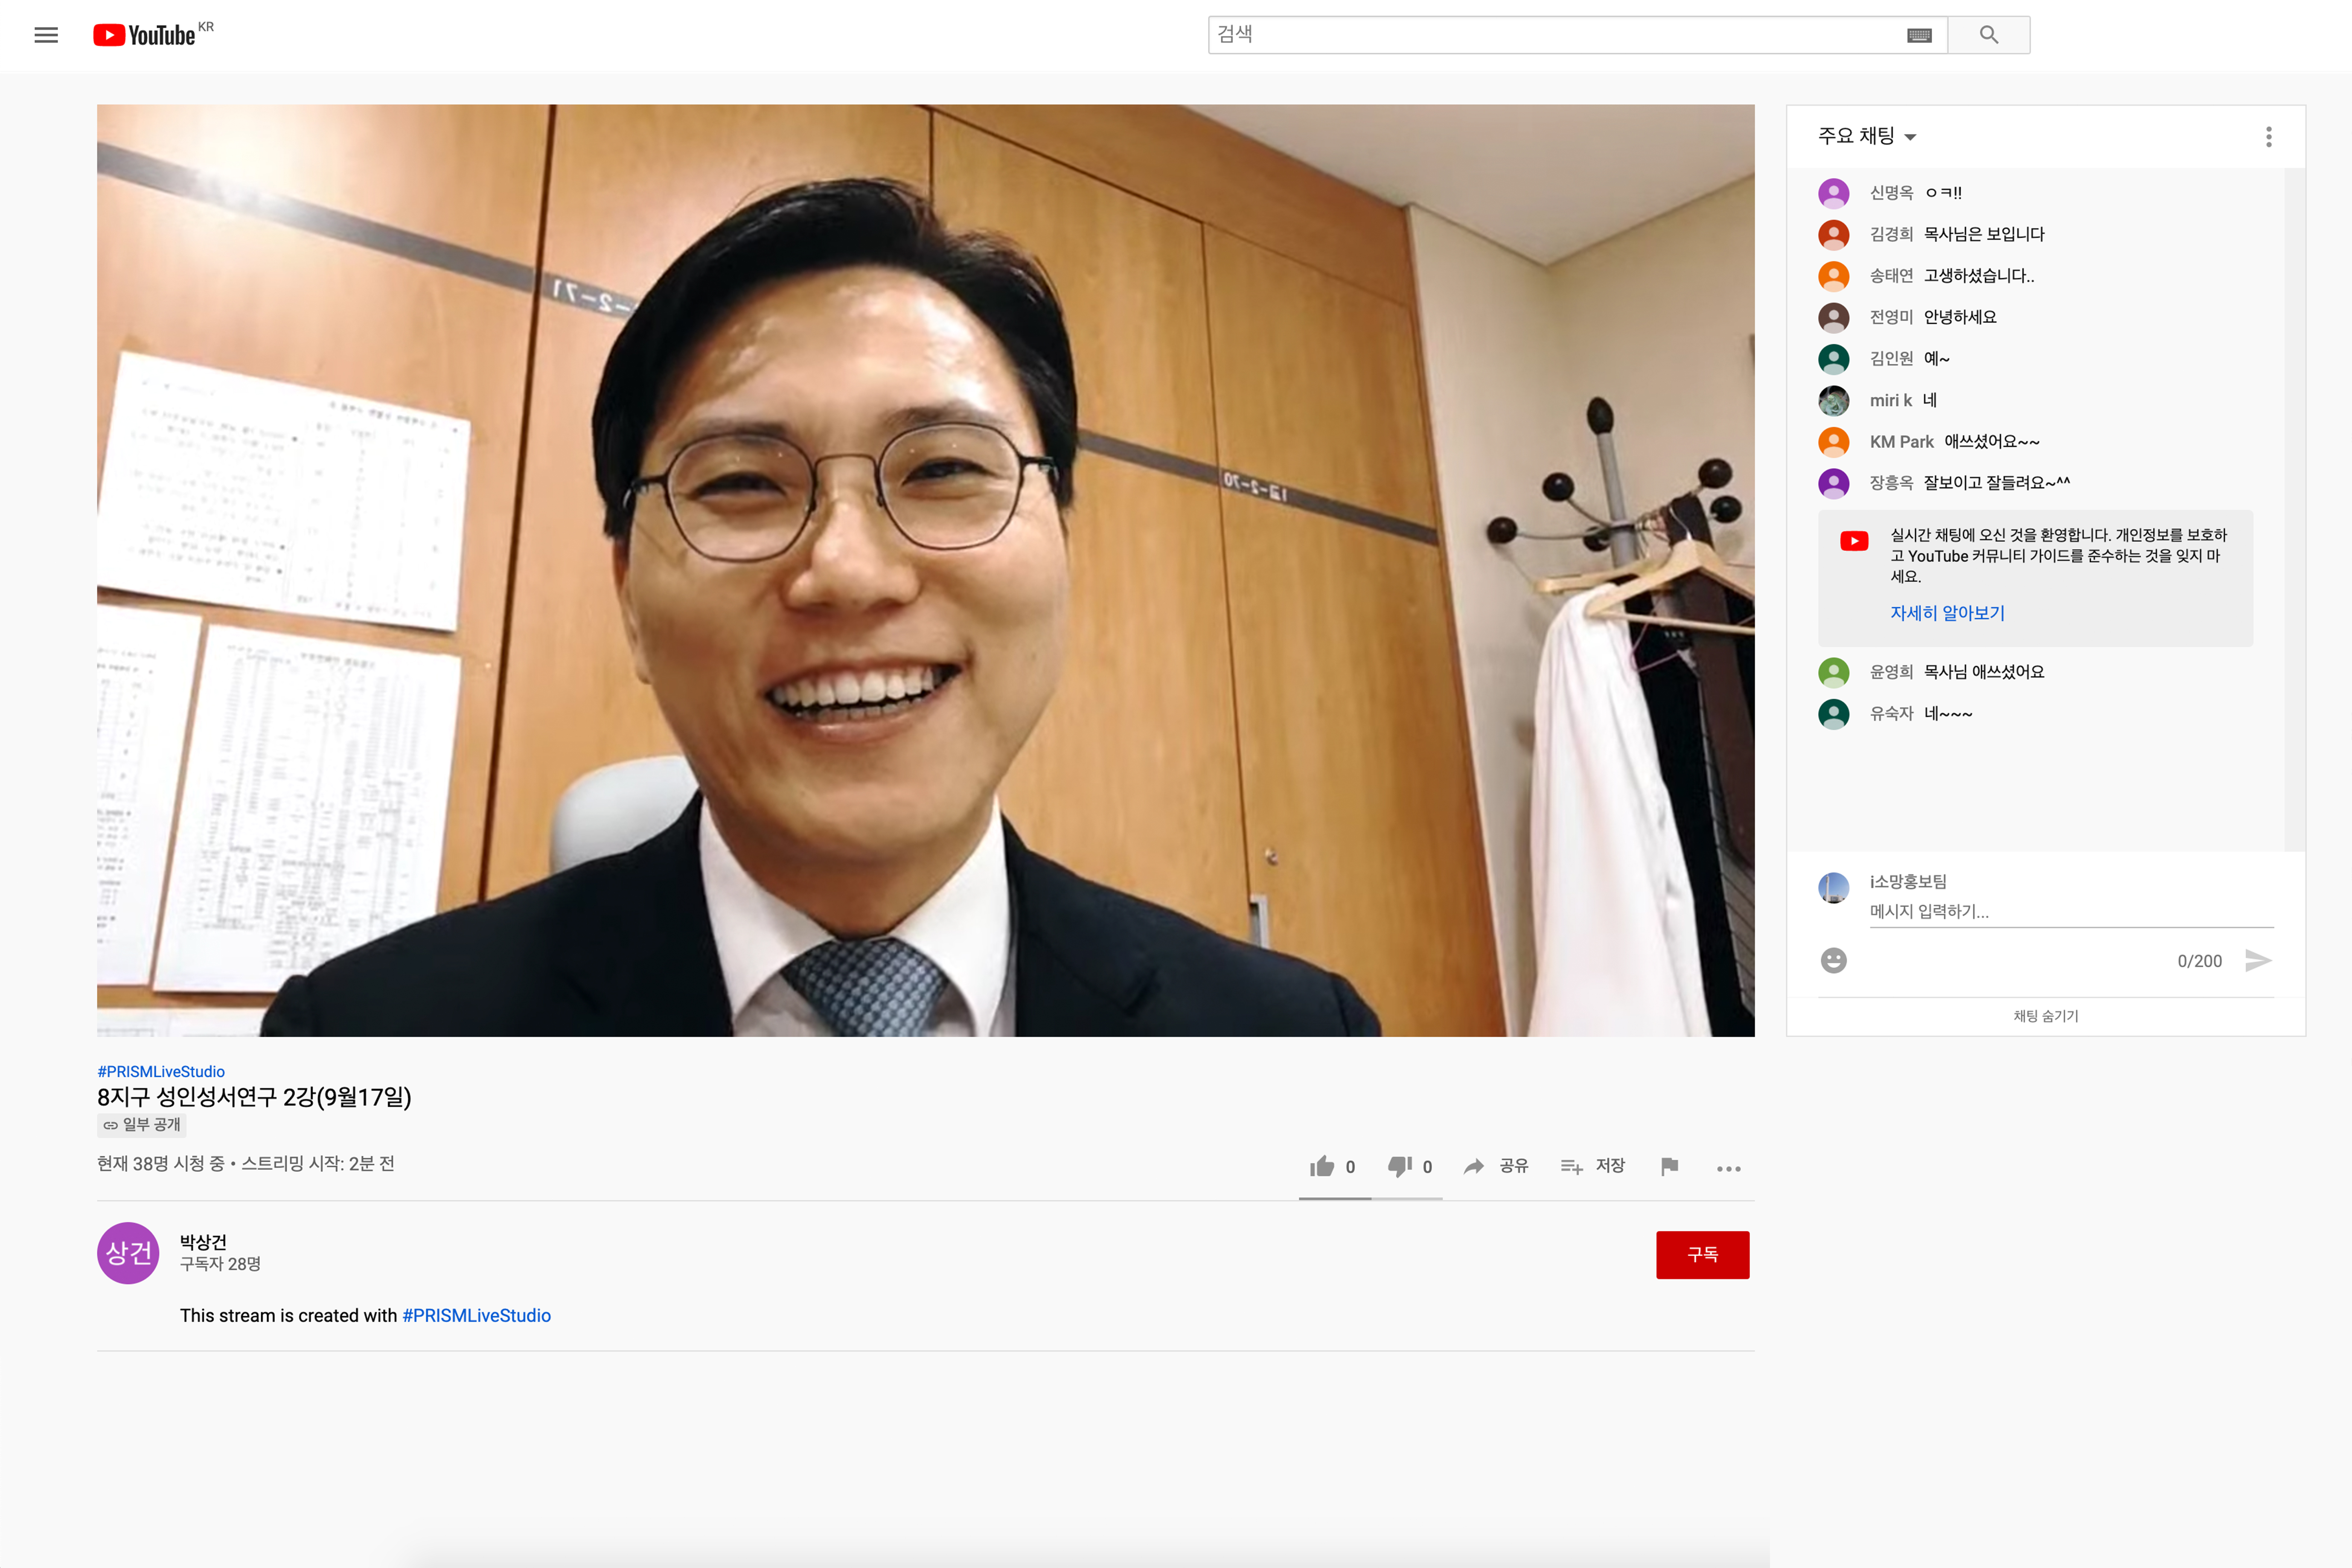Image resolution: width=2352 pixels, height=1568 pixels.
Task: Select chat message 애쓰셨어요~~ from KM Park
Action: 1992,442
